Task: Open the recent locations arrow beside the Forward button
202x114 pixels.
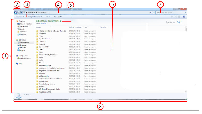Action: [x=22, y=12]
